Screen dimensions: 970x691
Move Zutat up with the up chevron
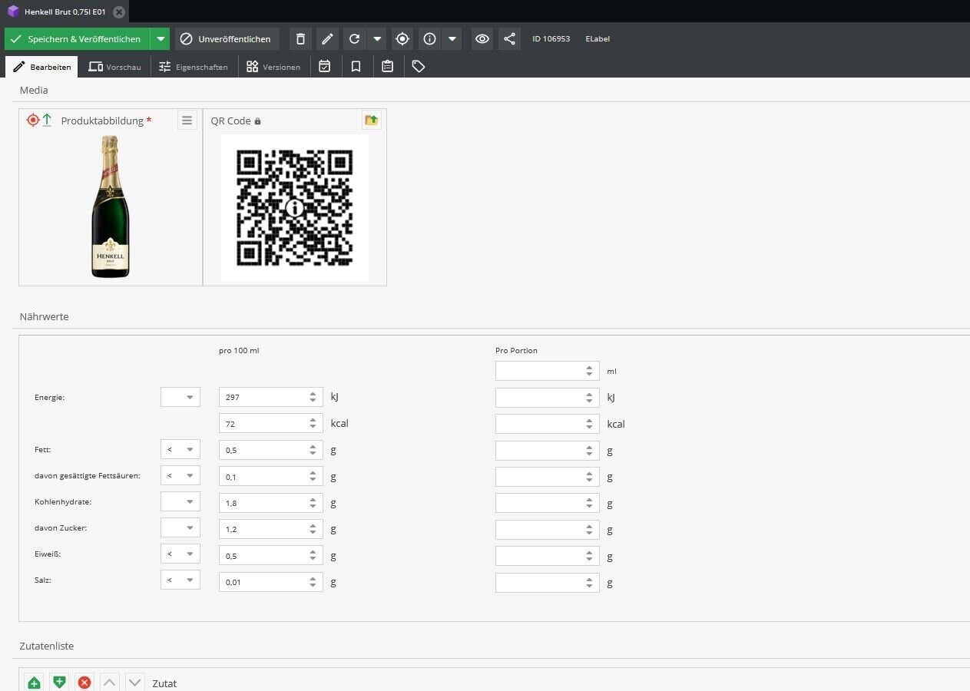tap(110, 683)
